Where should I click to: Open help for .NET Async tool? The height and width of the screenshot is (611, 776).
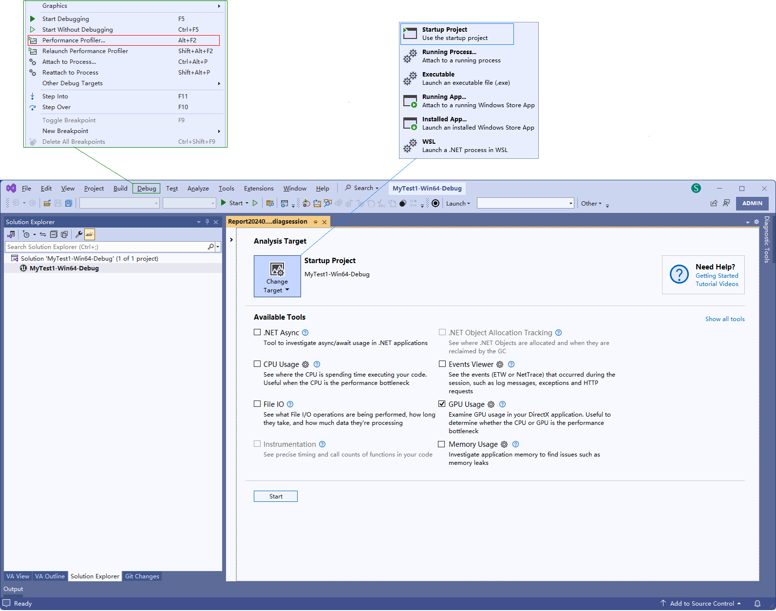click(305, 333)
